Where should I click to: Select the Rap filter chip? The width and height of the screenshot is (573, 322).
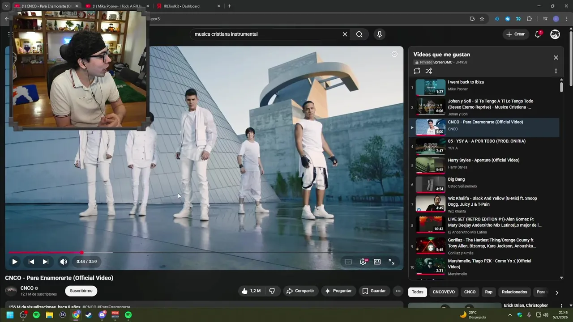488,292
